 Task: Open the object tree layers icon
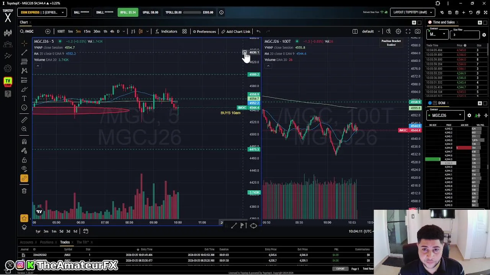pos(24,228)
